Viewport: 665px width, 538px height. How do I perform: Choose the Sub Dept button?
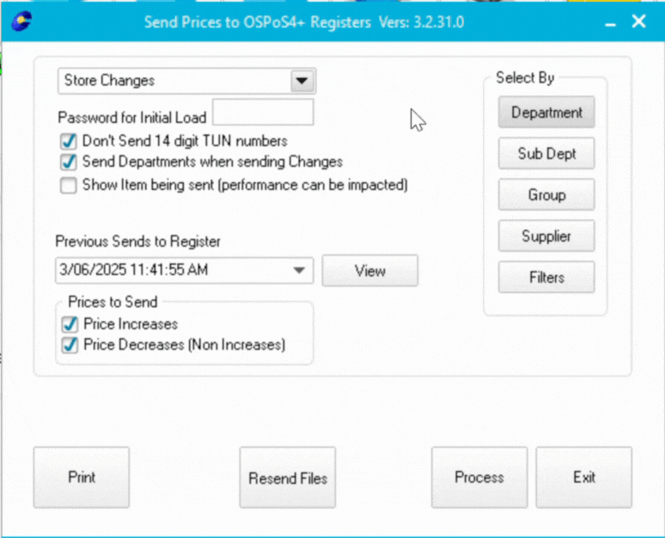[546, 154]
